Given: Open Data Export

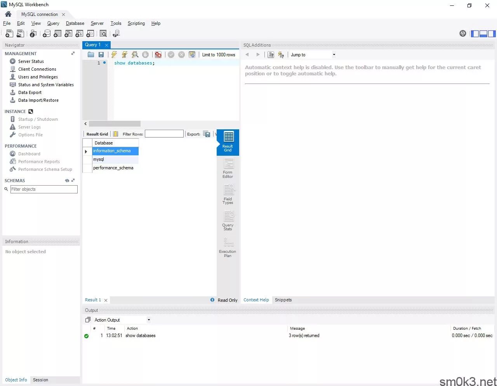Looking at the screenshot, I should coord(30,92).
